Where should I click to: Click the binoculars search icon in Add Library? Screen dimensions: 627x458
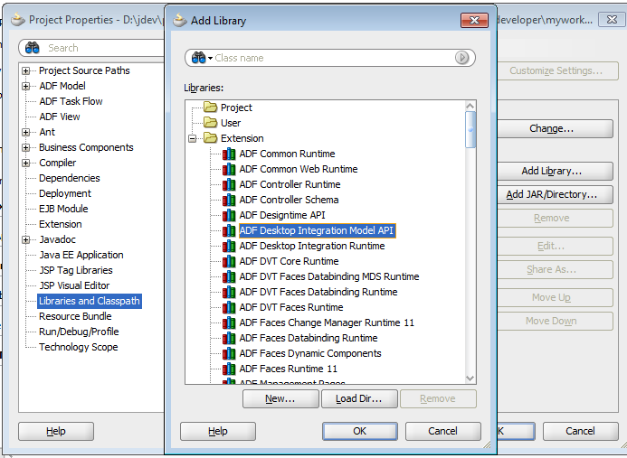(x=198, y=58)
